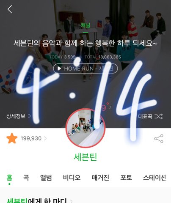Tap the 채널 label at top
This screenshot has height=203, width=171.
point(85,25)
